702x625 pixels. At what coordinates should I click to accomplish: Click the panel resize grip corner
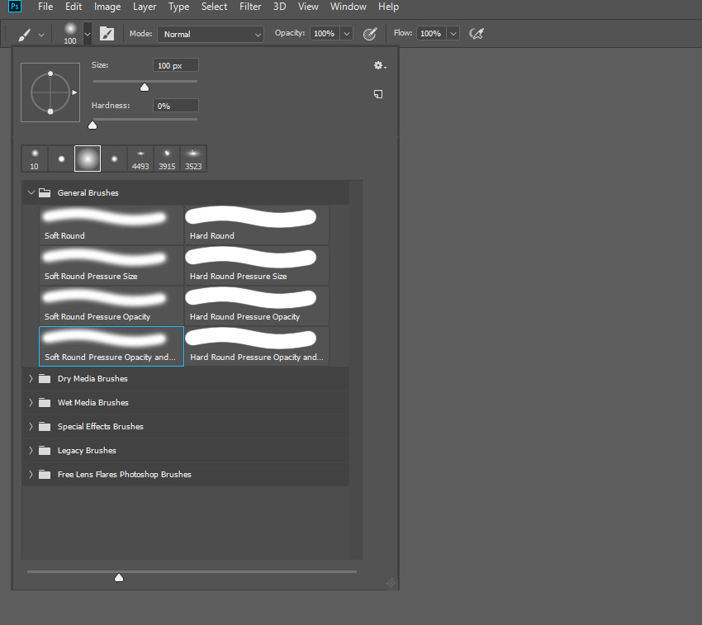point(391,582)
